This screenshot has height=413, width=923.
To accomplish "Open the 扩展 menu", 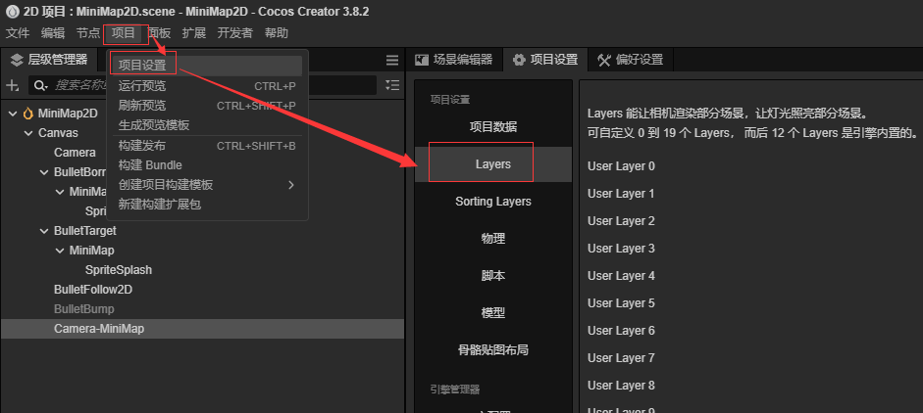I will click(194, 33).
